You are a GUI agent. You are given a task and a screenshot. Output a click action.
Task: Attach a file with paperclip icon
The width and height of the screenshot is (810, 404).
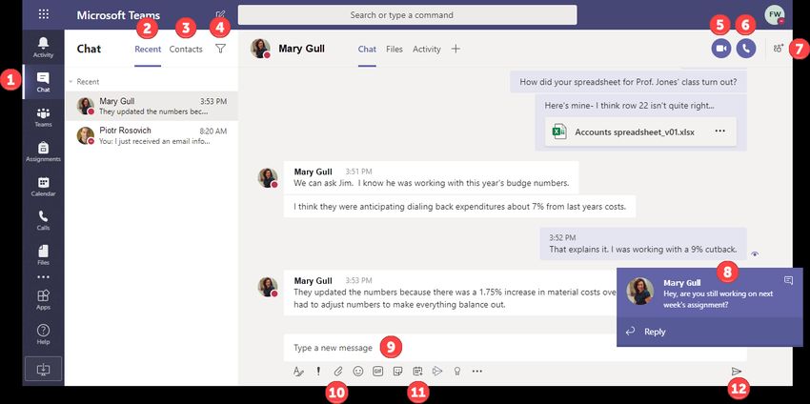coord(338,371)
